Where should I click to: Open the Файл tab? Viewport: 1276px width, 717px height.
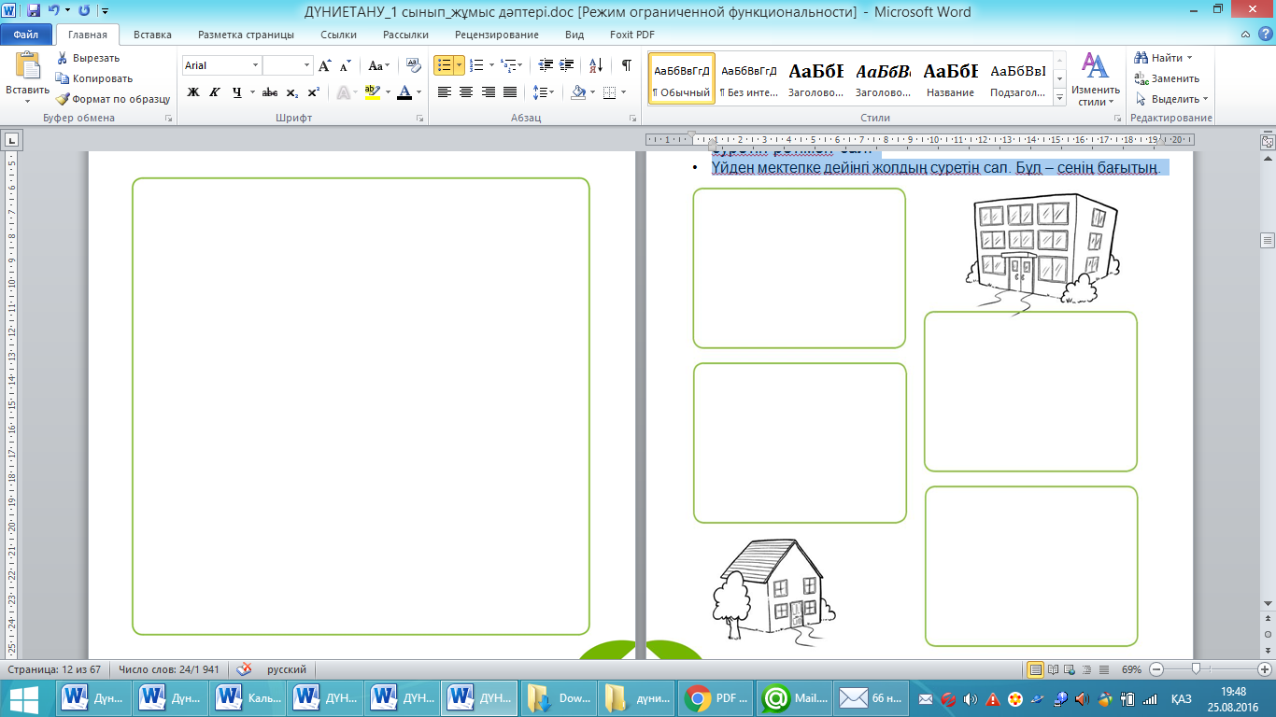pos(25,35)
